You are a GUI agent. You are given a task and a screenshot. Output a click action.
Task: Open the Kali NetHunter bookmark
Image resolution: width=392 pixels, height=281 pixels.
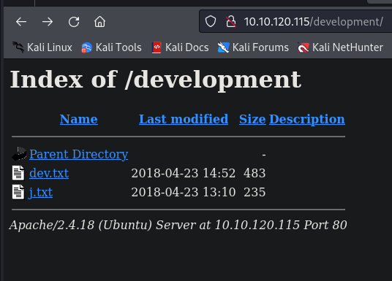(340, 47)
